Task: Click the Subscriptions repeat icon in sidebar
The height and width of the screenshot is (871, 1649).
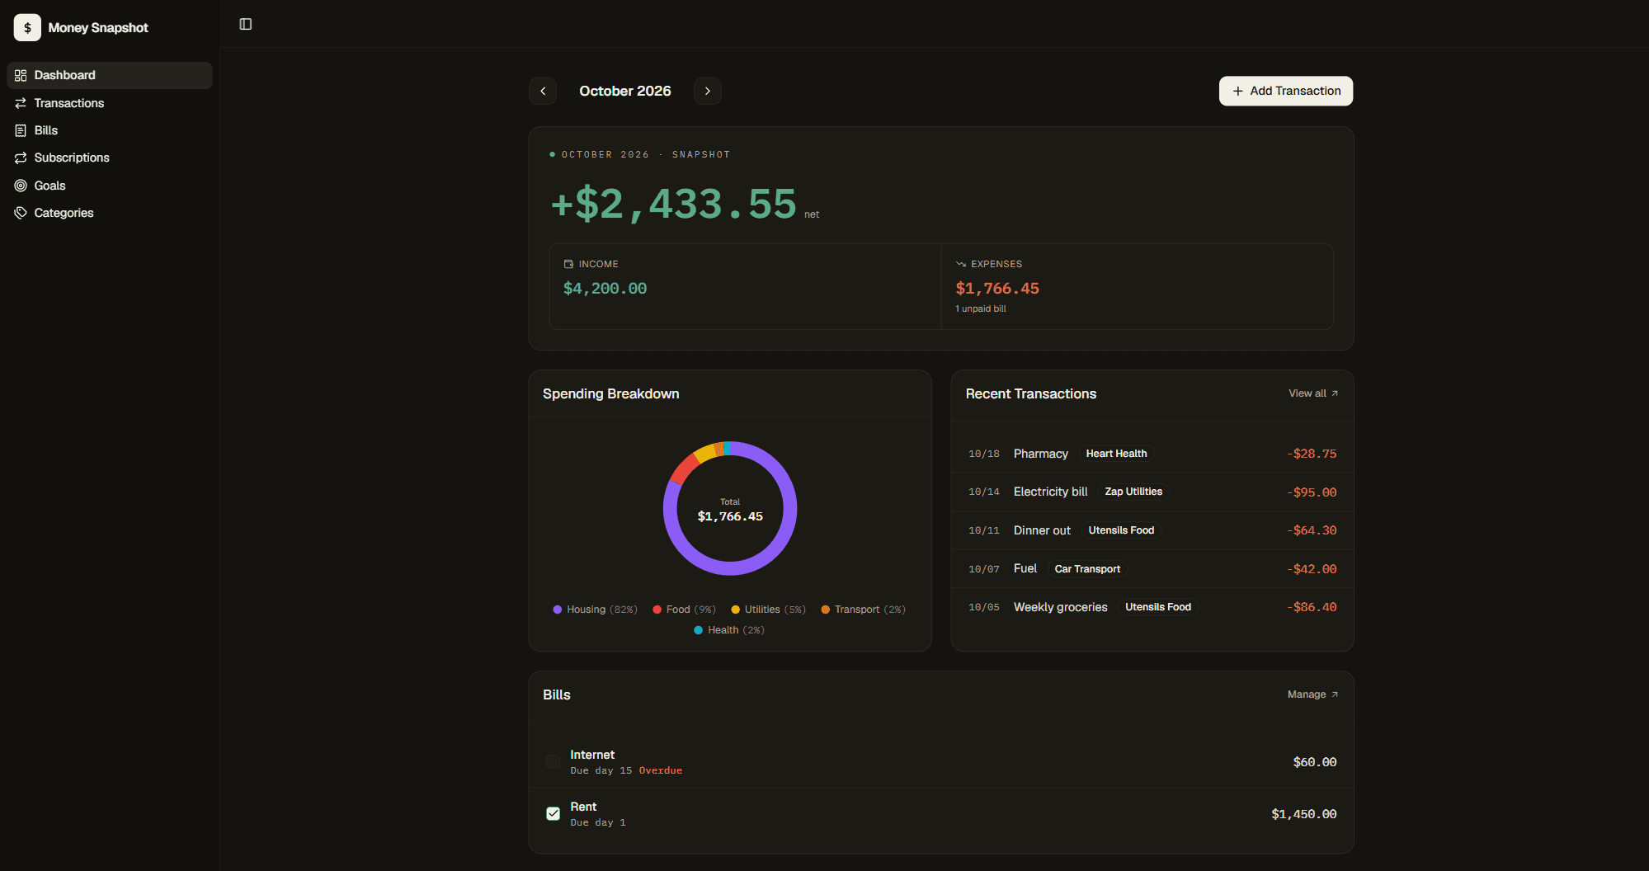Action: click(21, 158)
